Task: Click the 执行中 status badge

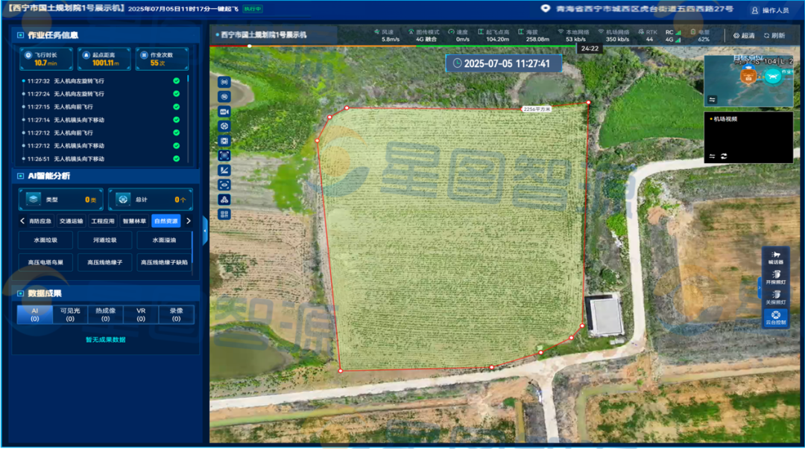Action: point(252,9)
